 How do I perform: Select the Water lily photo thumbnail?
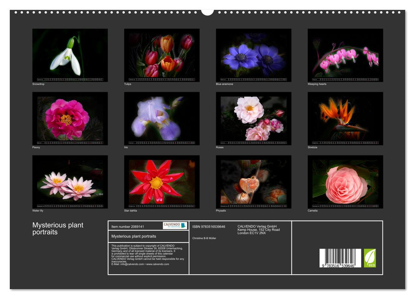pos(70,182)
